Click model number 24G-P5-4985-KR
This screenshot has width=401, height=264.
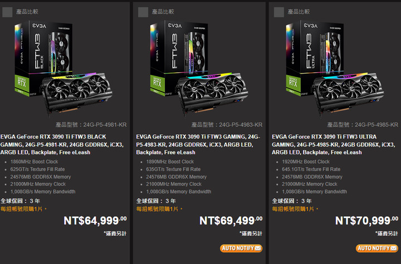click(376, 125)
